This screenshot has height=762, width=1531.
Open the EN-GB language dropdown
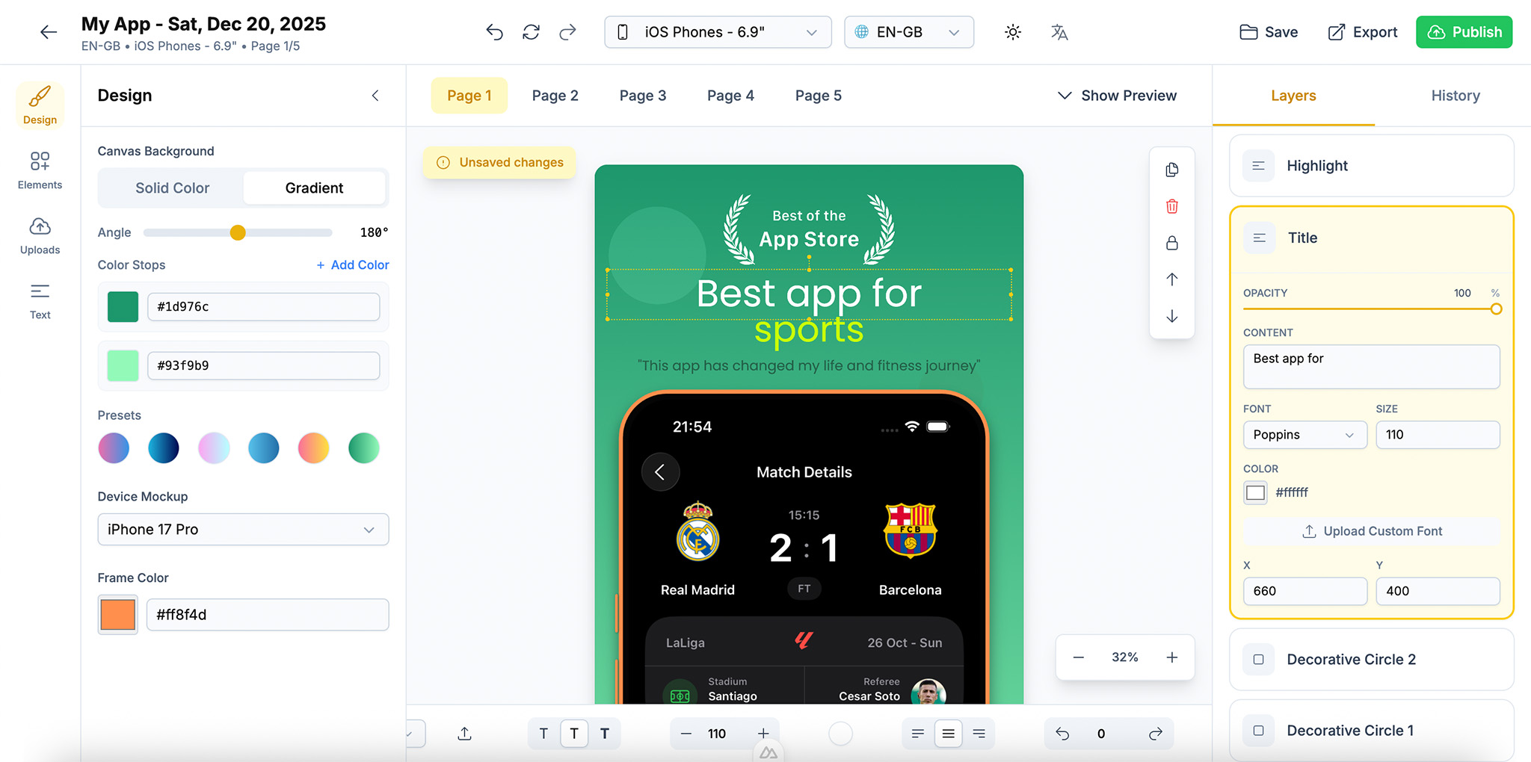908,32
